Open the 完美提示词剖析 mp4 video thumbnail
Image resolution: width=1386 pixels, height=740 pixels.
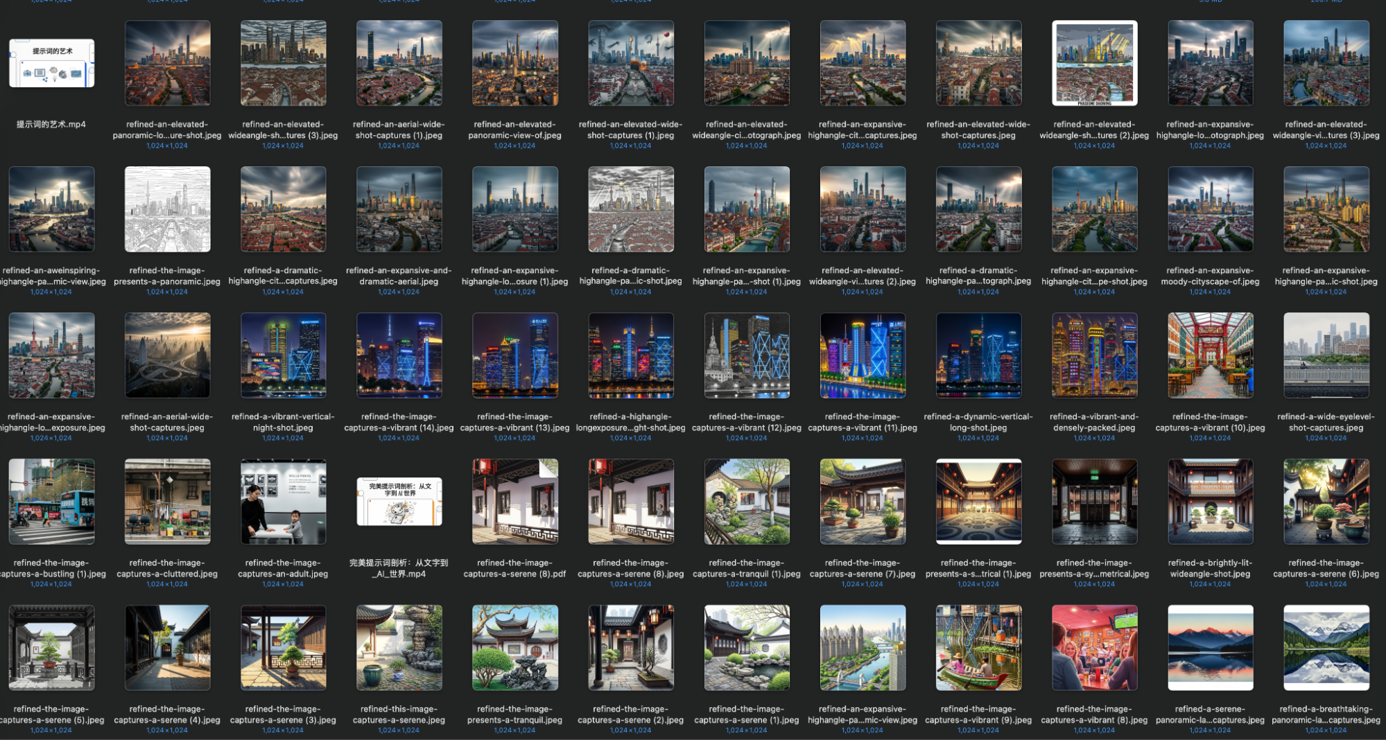point(399,501)
